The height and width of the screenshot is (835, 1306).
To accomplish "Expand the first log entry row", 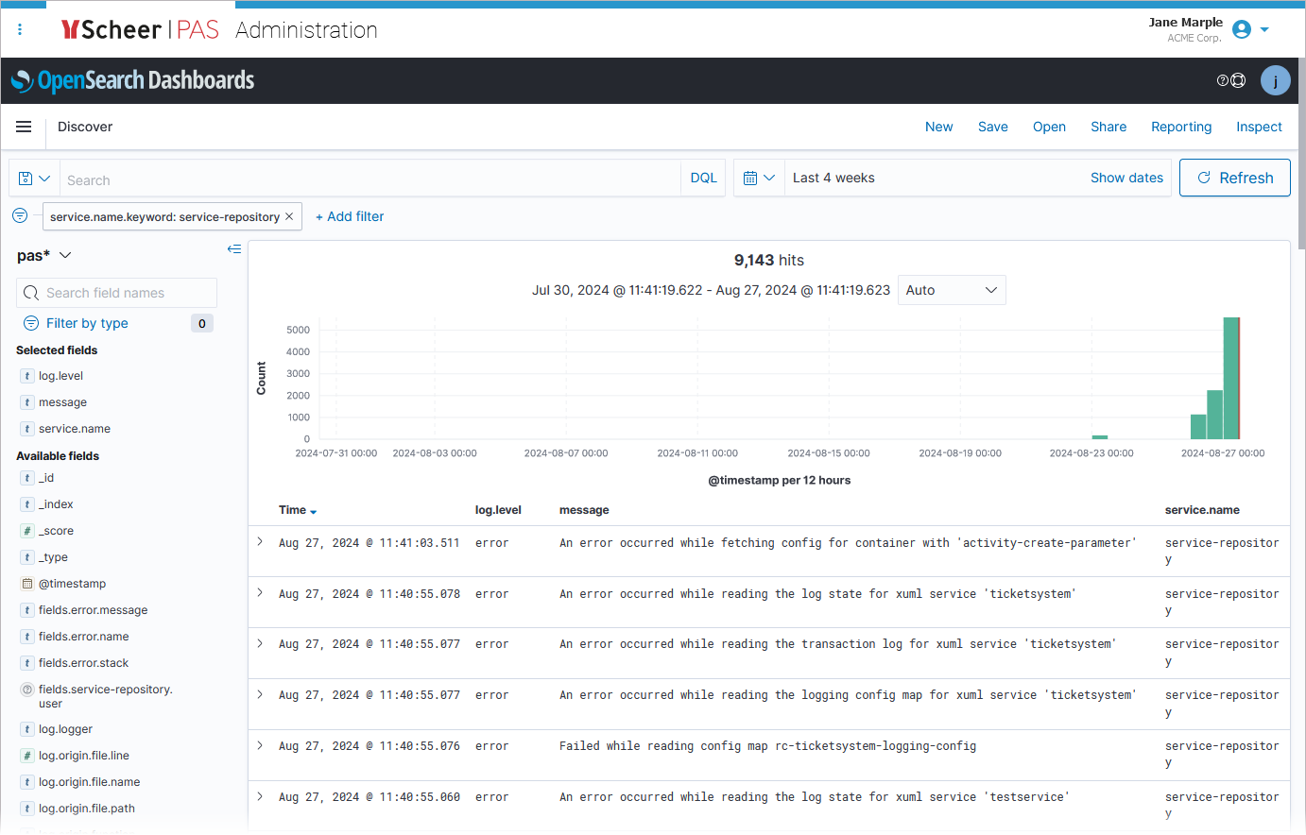I will [261, 542].
